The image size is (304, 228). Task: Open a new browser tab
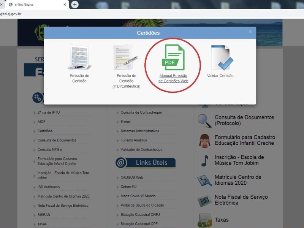pyautogui.click(x=75, y=5)
